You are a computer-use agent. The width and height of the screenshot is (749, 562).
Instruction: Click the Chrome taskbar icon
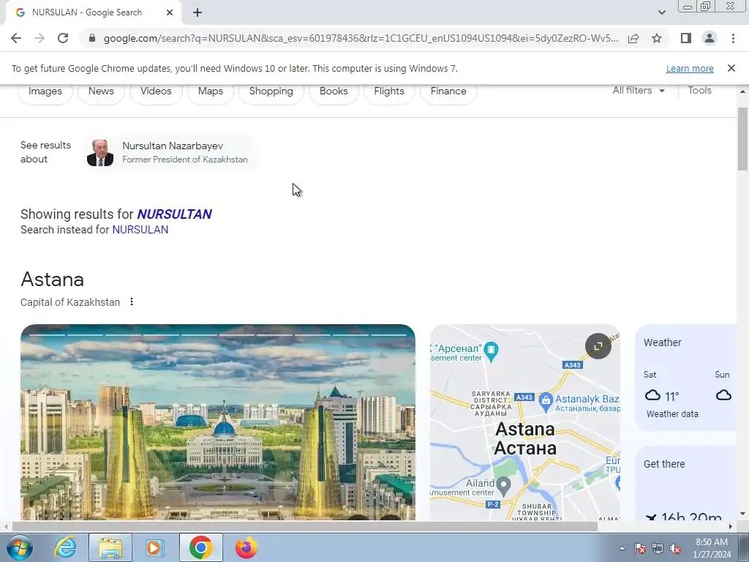200,547
